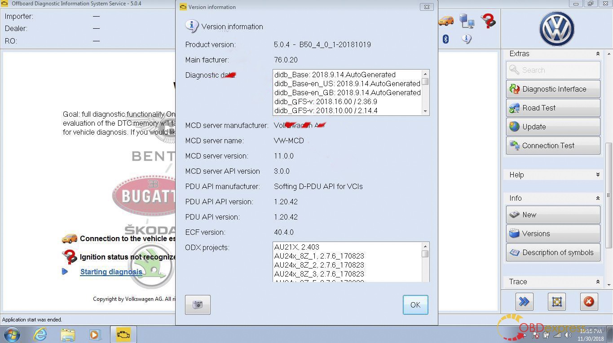Open Road Test from Extras panel

pos(553,108)
